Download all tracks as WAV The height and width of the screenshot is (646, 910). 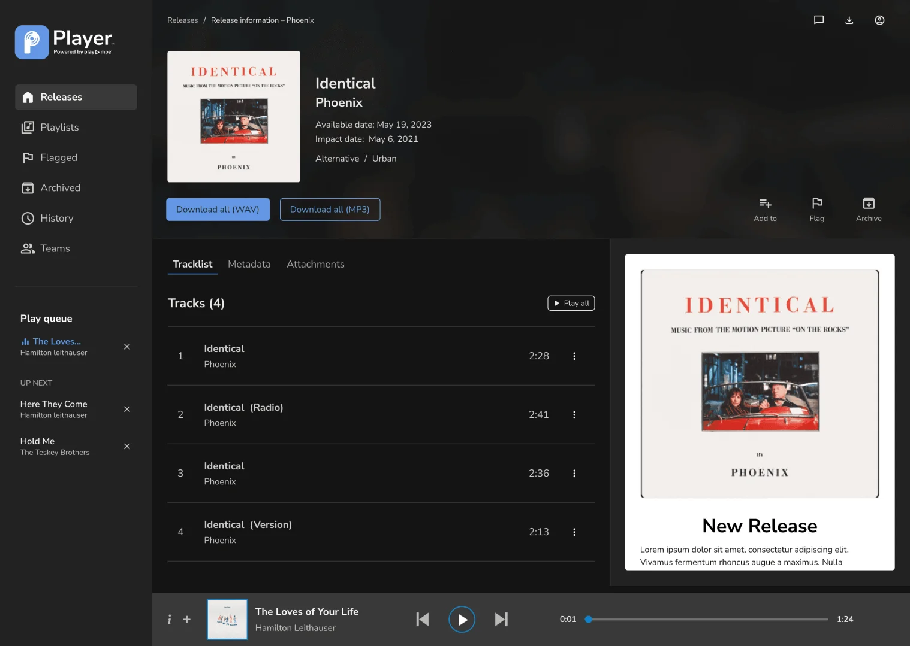218,209
